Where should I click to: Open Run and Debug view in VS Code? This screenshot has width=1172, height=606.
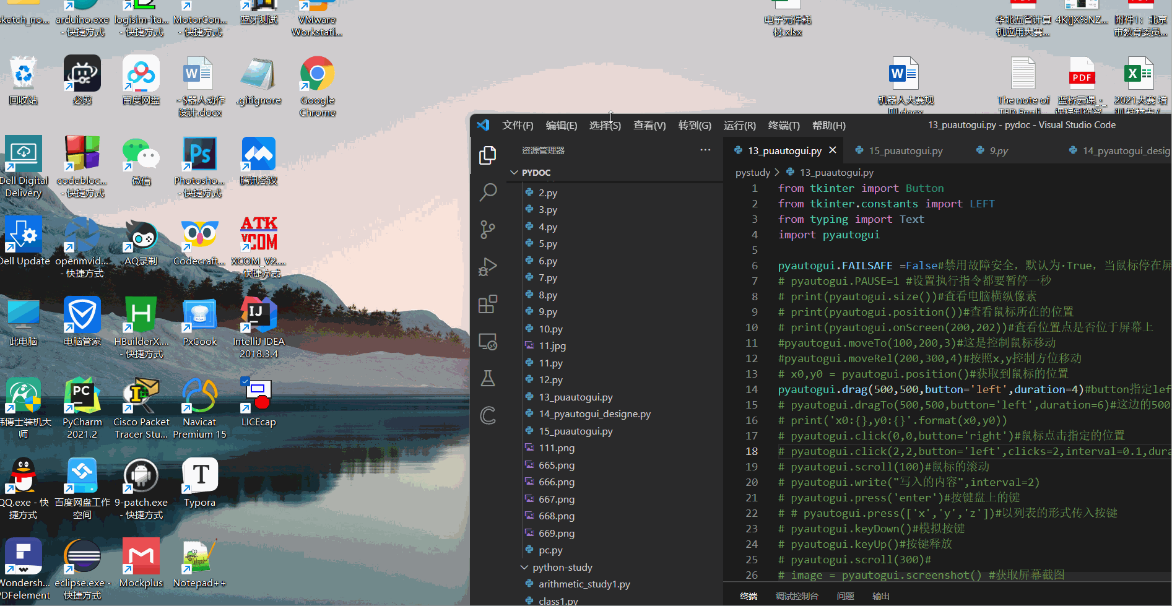coord(488,267)
